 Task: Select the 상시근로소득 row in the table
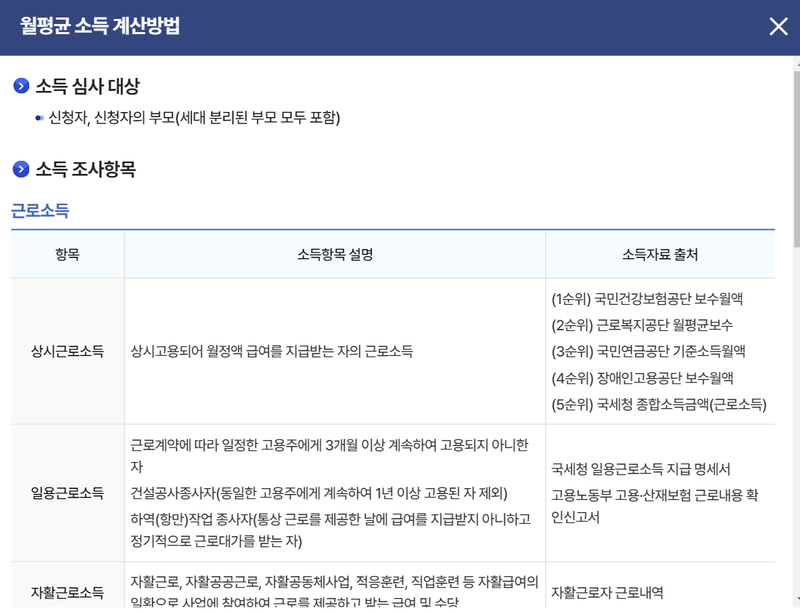point(67,349)
